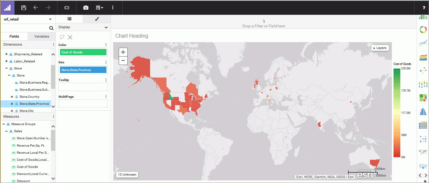This screenshot has height=183, width=429.
Task: Click the swap/transpose icon under Display
Action: click(x=62, y=37)
